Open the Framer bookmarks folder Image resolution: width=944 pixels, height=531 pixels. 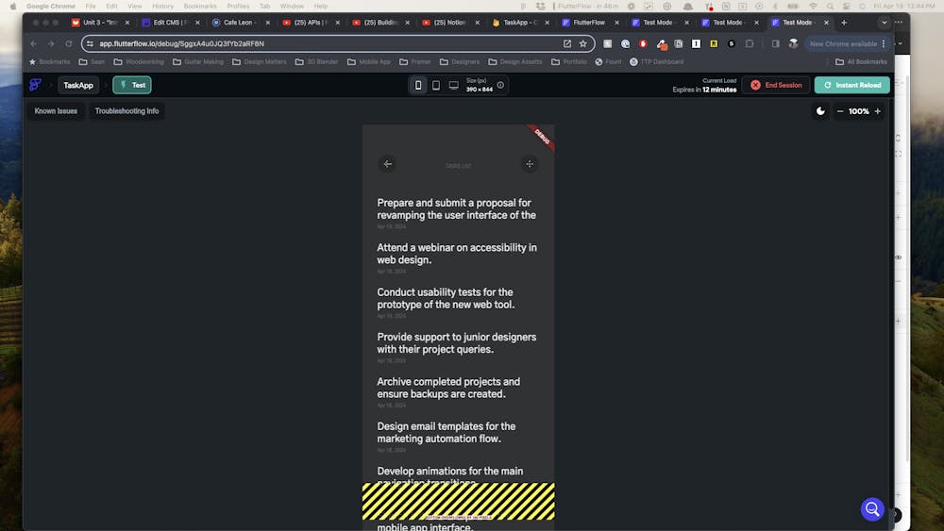pos(414,61)
